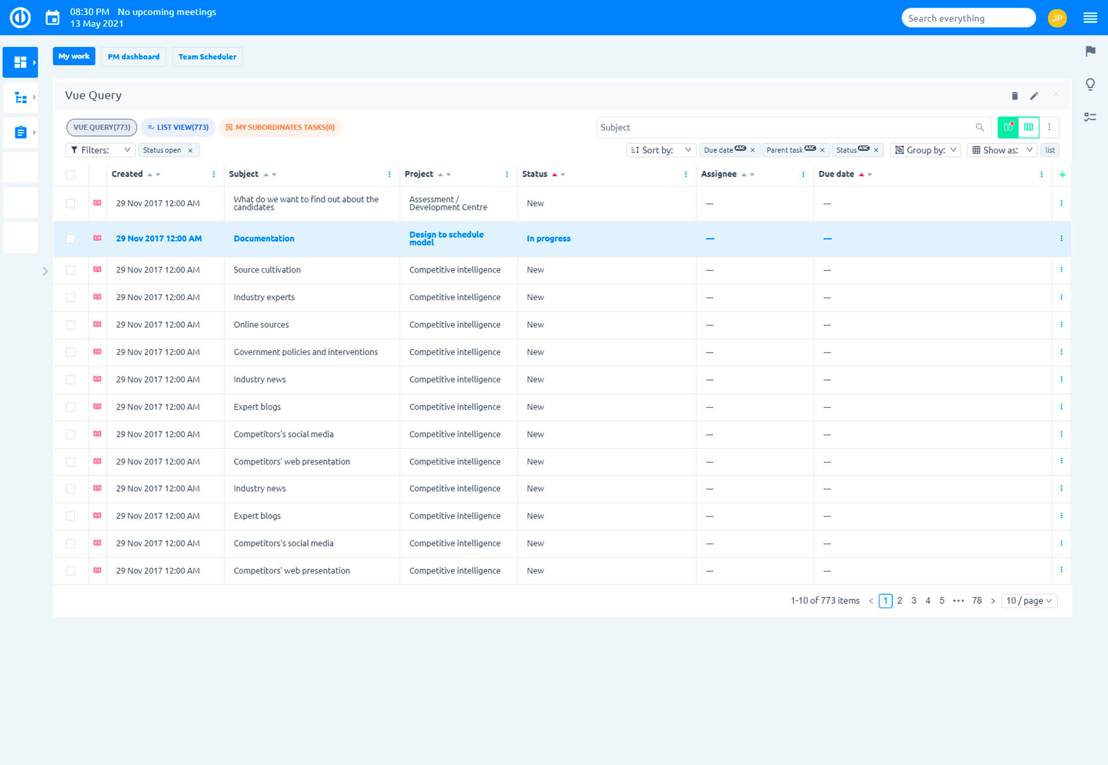This screenshot has width=1108, height=765.
Task: Click the lightbulb icon in right sidebar
Action: pos(1090,84)
